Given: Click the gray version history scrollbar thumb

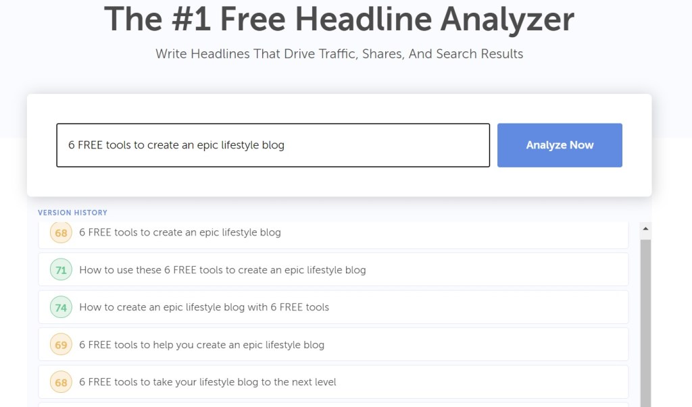Looking at the screenshot, I should [x=645, y=317].
